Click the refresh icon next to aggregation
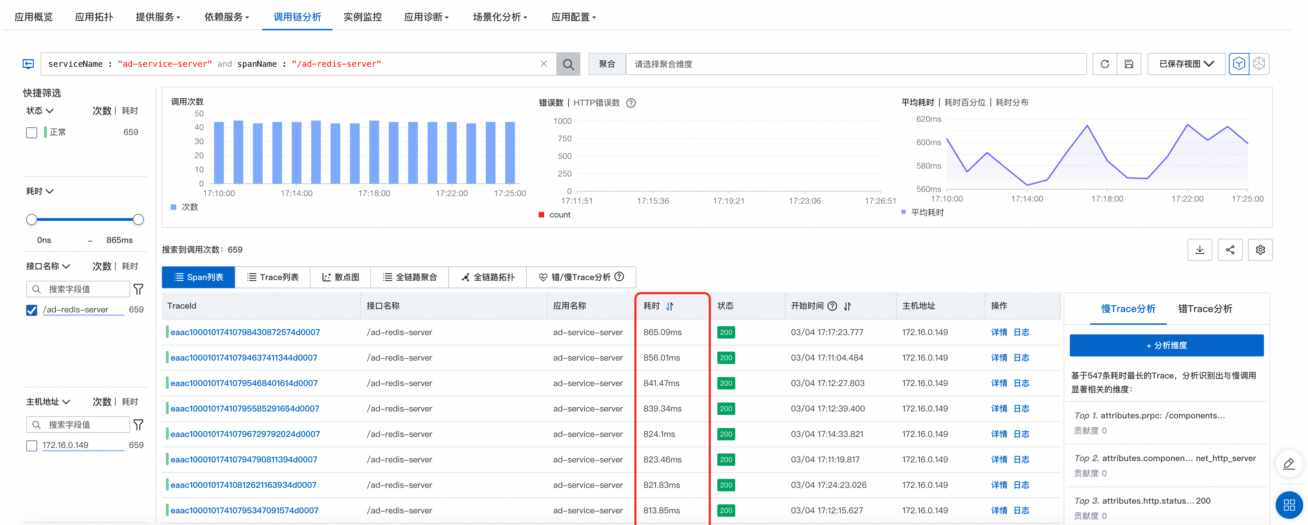This screenshot has width=1308, height=525. (1104, 64)
